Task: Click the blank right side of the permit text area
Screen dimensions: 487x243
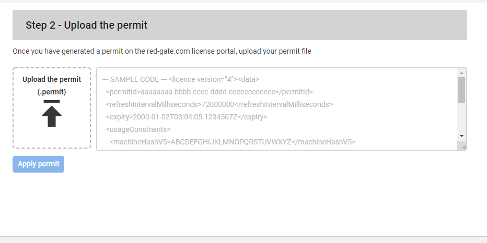Action: tap(404, 108)
